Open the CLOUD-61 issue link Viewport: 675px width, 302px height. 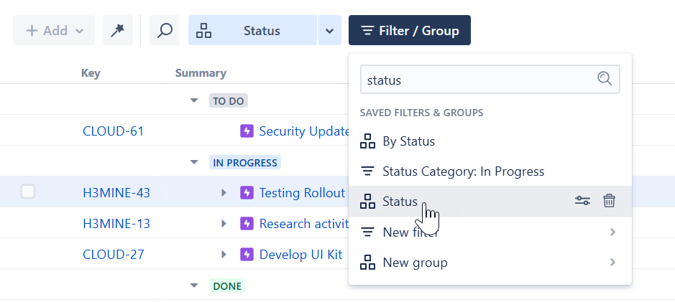point(114,131)
